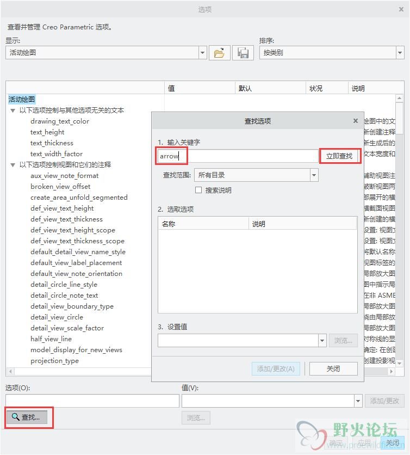Click the 选项(O) input field
Screen dimensions: 410x455
[x=92, y=401]
